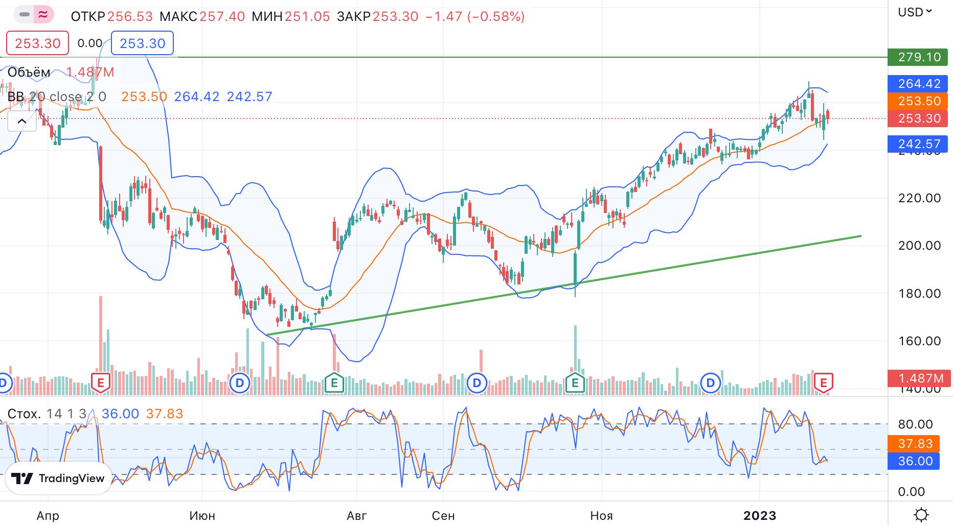This screenshot has width=953, height=526.
Task: Click the green earnings E marker before Ноя
Action: pos(575,382)
